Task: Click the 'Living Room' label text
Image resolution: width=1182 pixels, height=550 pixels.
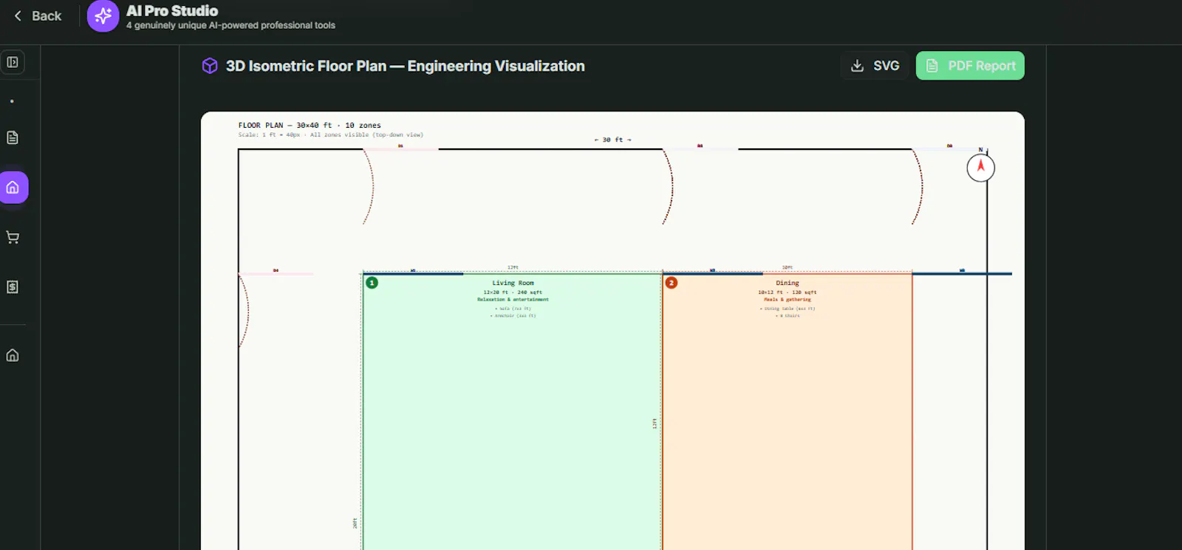Action: click(513, 283)
